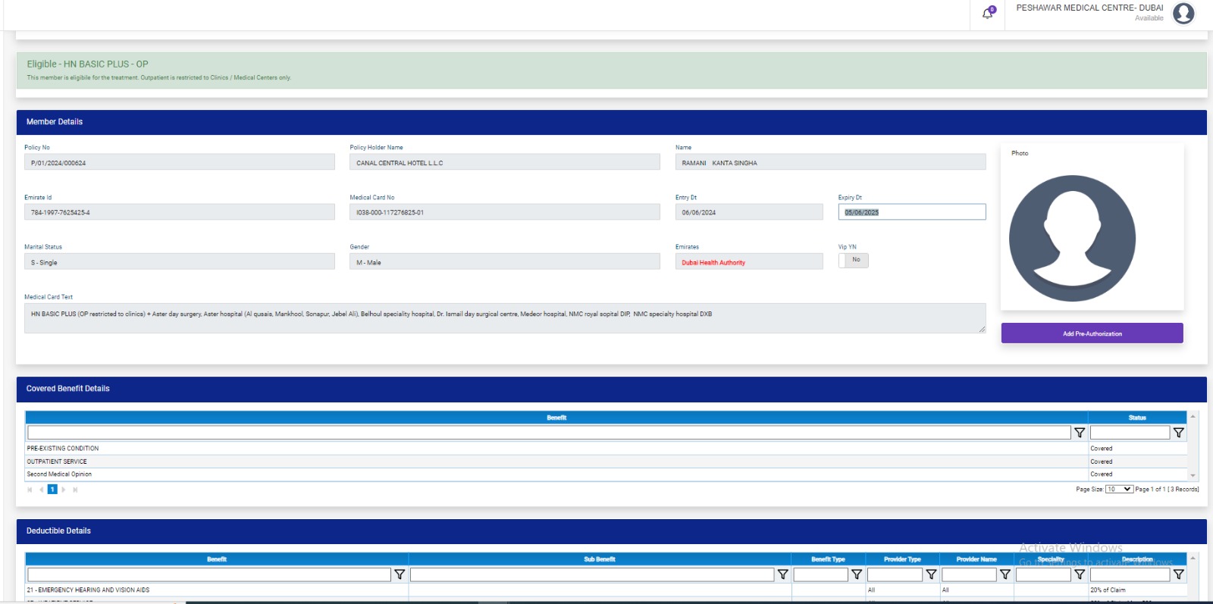Click the Medical Card Text box
The width and height of the screenshot is (1213, 604).
504,318
